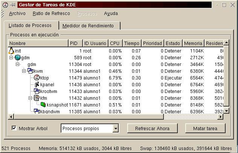Click the Matar tarea button
238x153 pixels.
click(205, 128)
